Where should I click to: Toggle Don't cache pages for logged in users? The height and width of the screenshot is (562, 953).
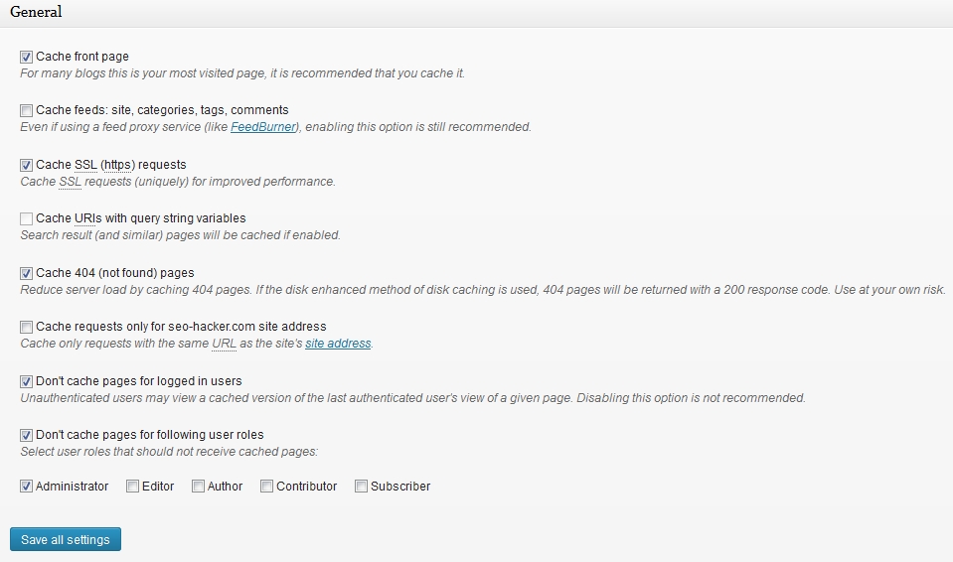[x=26, y=381]
